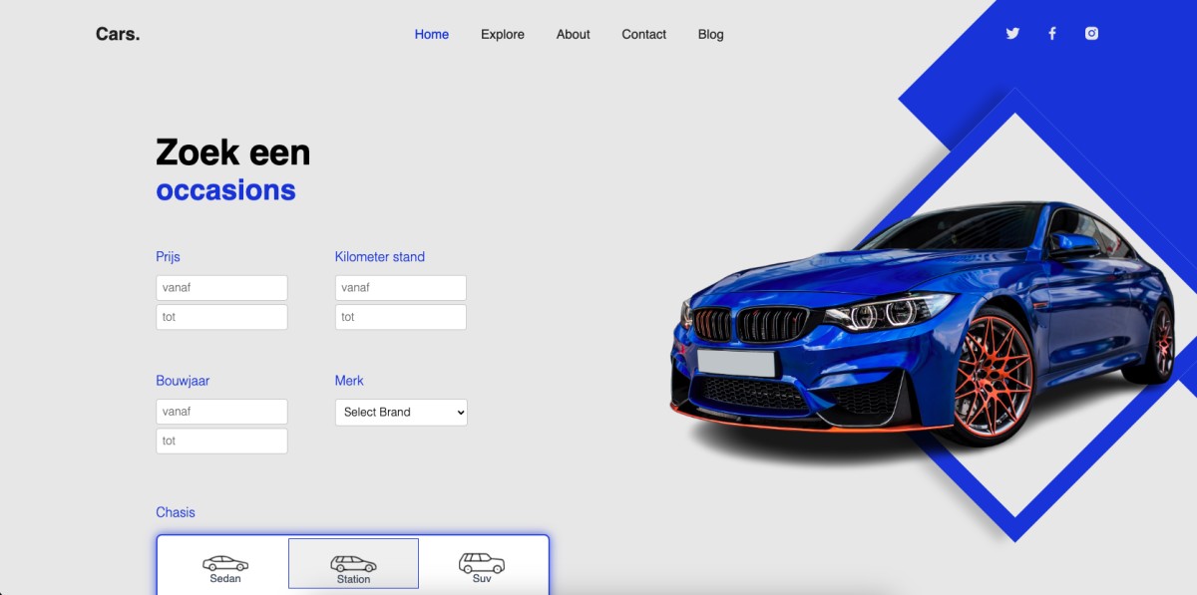
Task: Click the Prijs label
Action: pos(168,257)
